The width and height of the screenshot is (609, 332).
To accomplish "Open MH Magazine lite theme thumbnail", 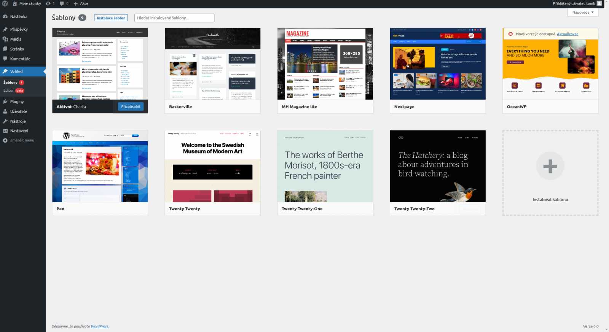I will click(x=325, y=64).
